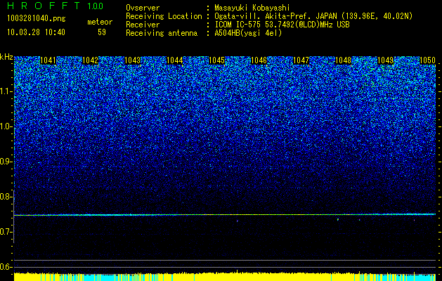This screenshot has height=281, width=442.
Task: Click the Receiving antenna field label
Action: [x=162, y=33]
